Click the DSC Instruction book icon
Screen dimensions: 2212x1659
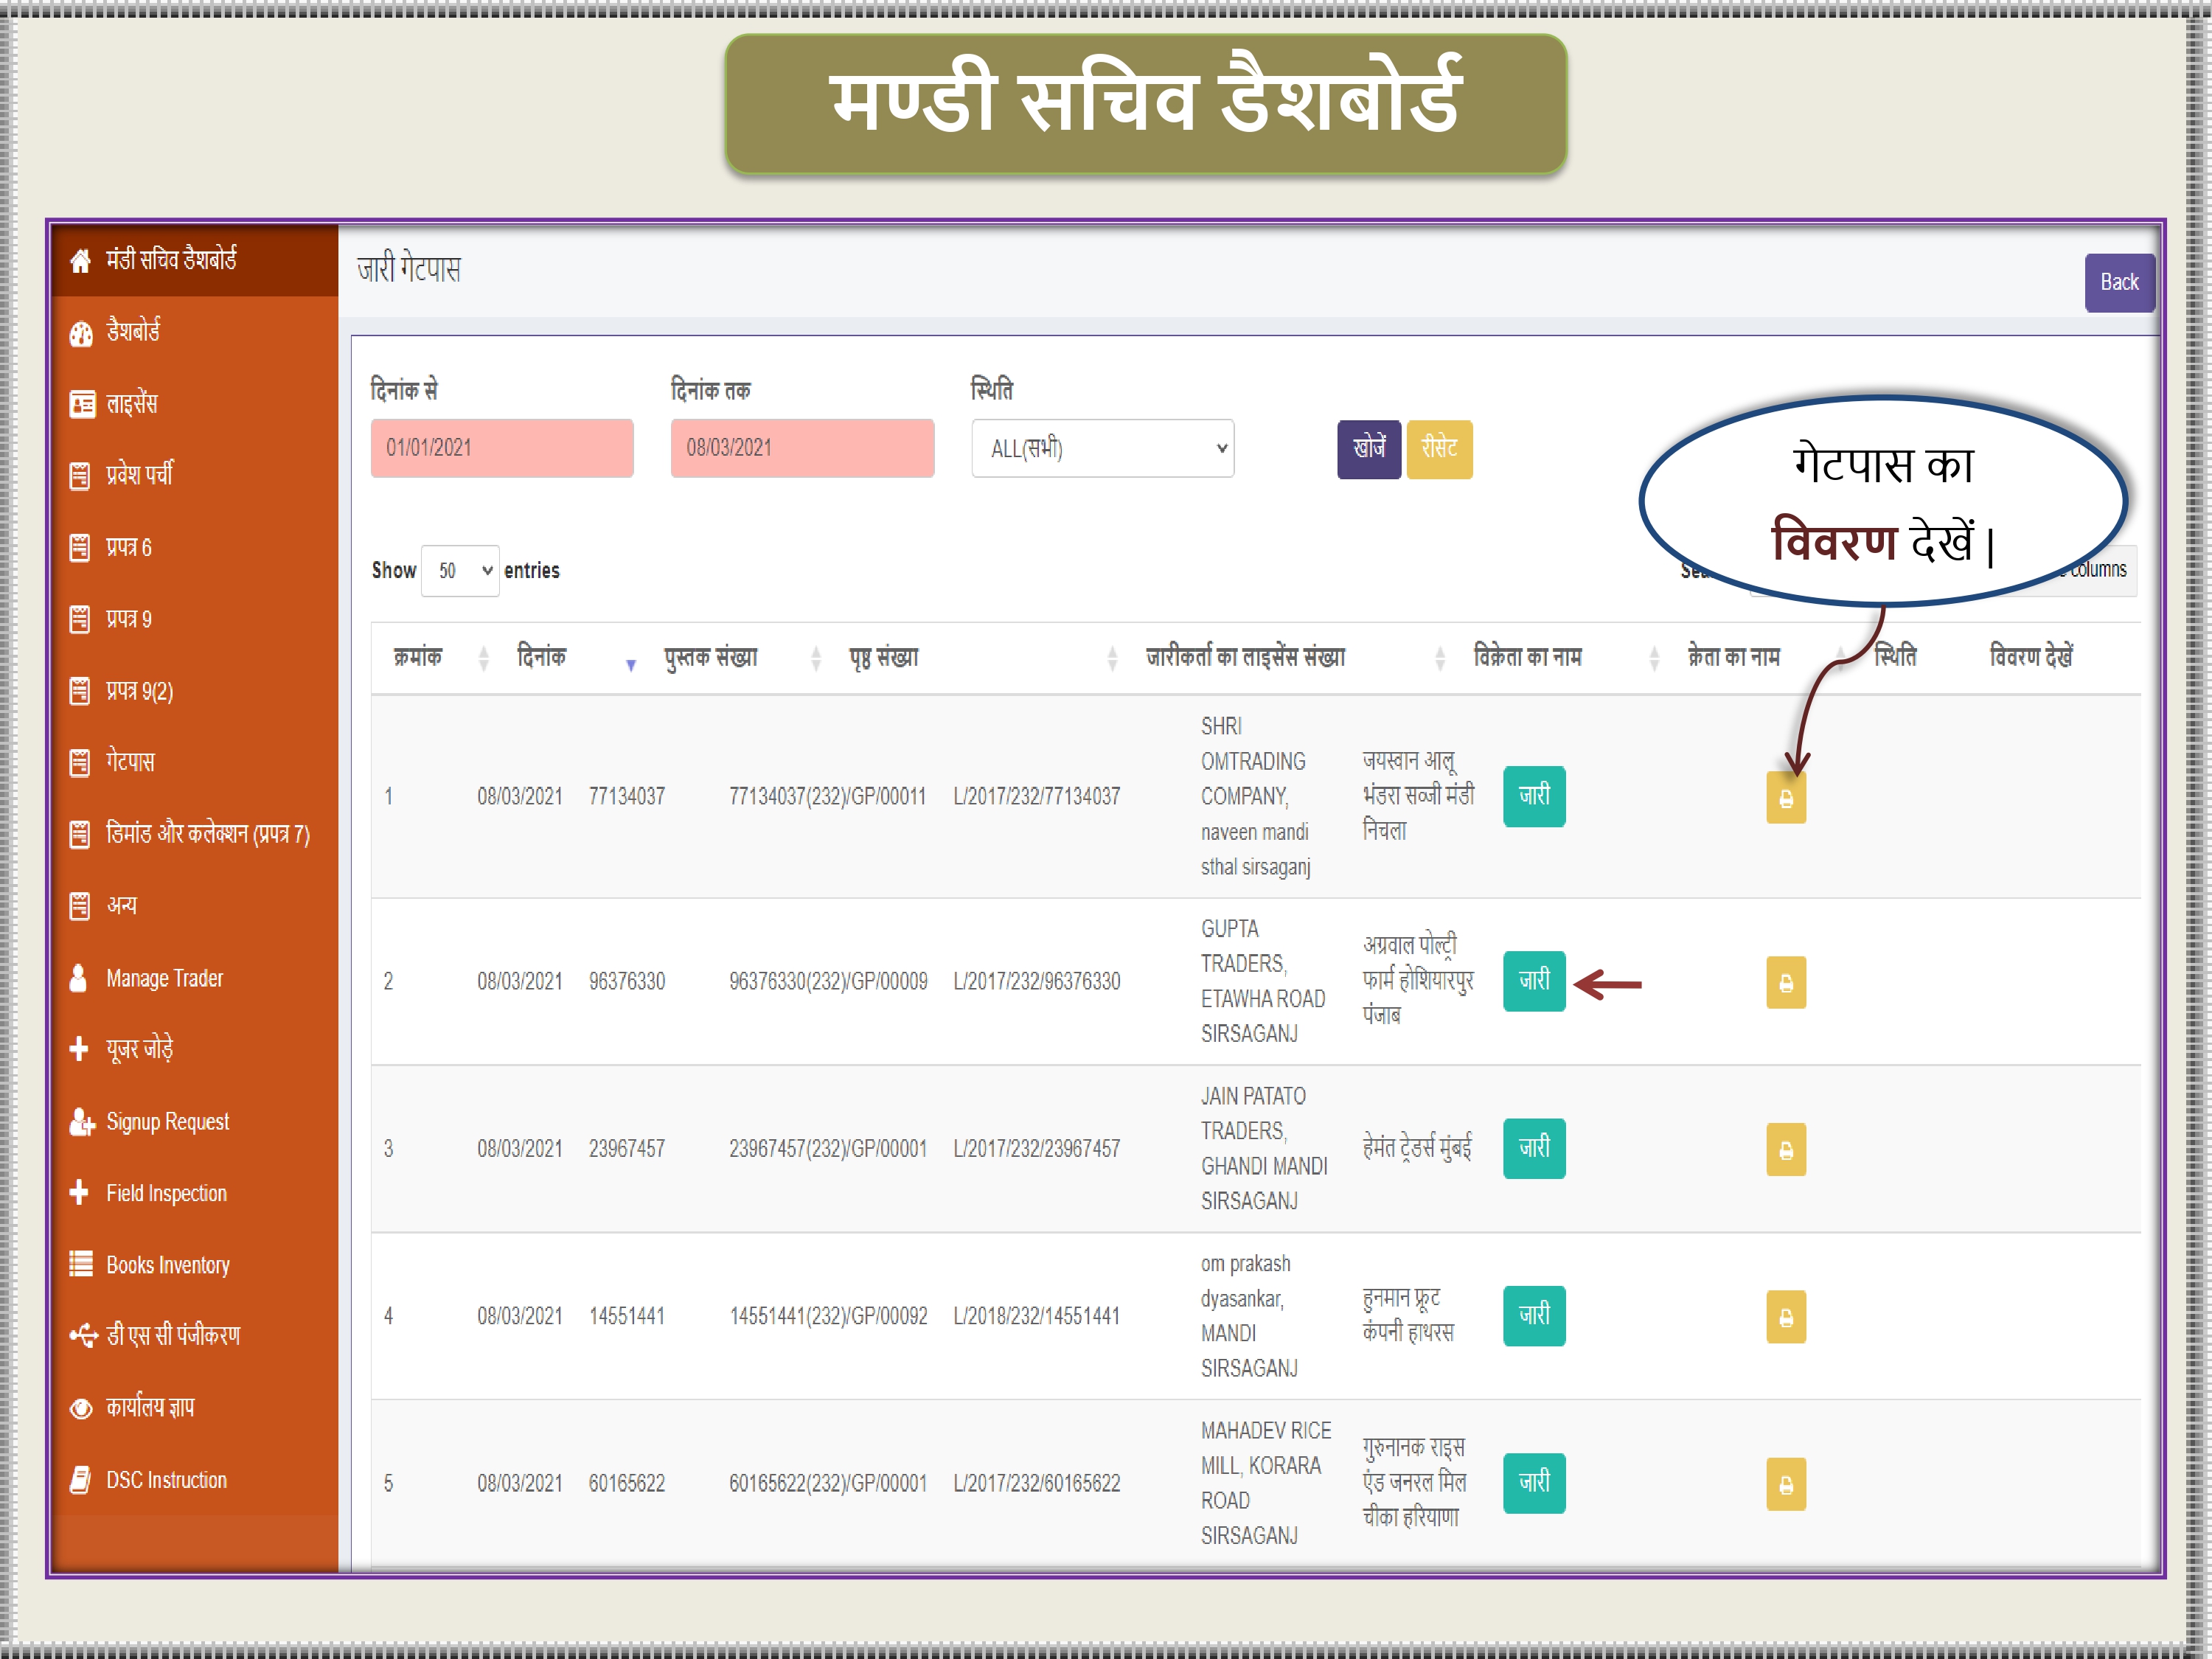[80, 1480]
